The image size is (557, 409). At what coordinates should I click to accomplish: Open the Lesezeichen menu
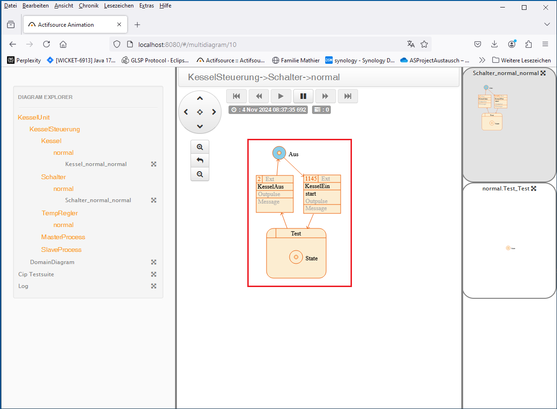pos(119,6)
